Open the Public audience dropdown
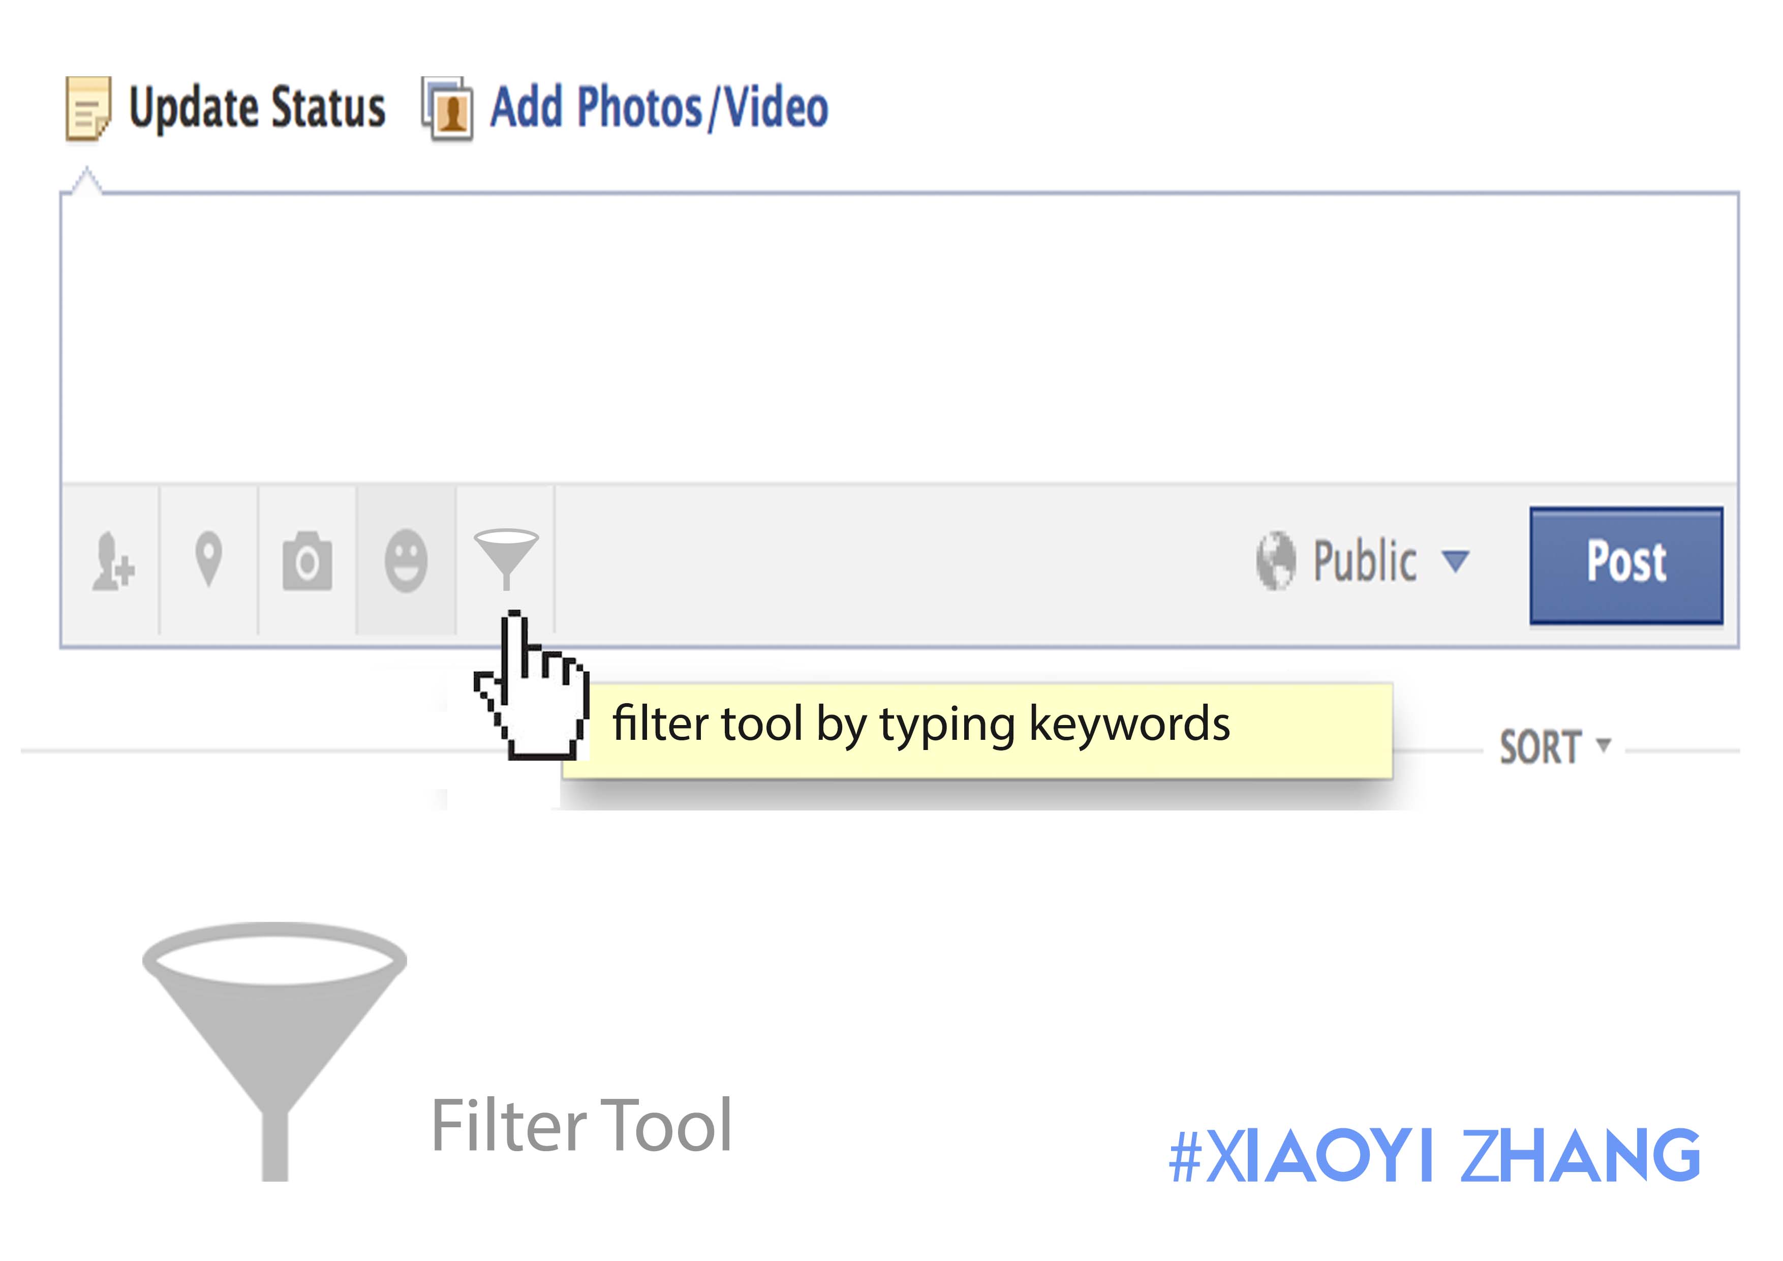 point(1362,561)
